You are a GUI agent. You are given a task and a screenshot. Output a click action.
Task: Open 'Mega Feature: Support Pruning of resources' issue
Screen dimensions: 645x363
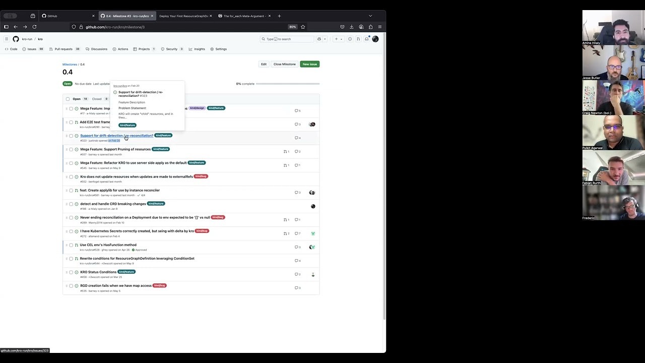[115, 149]
